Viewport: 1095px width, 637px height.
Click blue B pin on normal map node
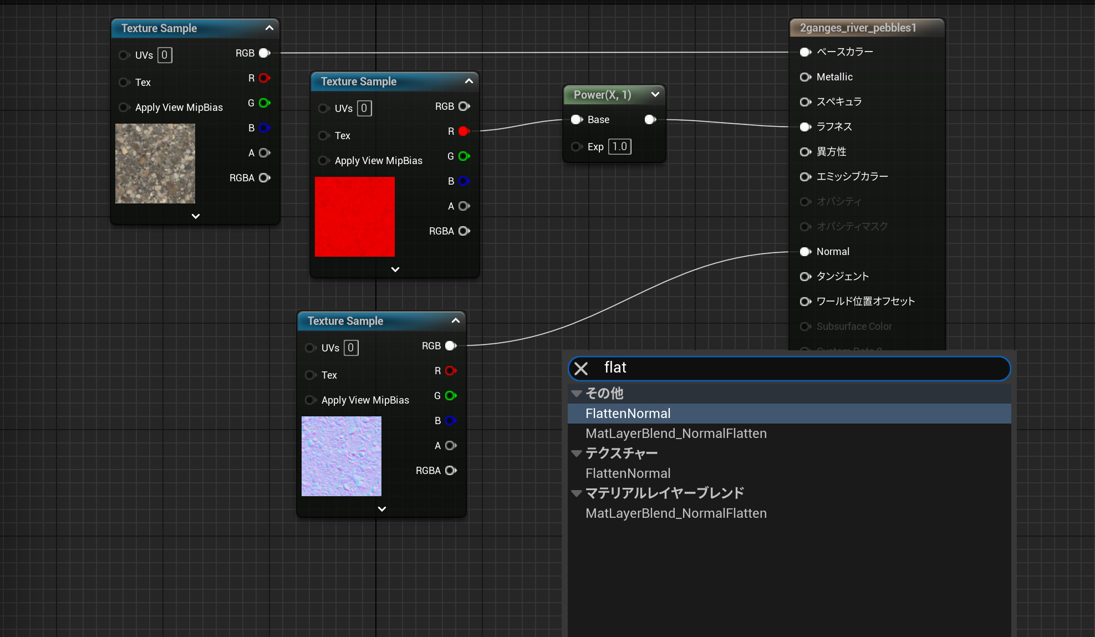[451, 421]
